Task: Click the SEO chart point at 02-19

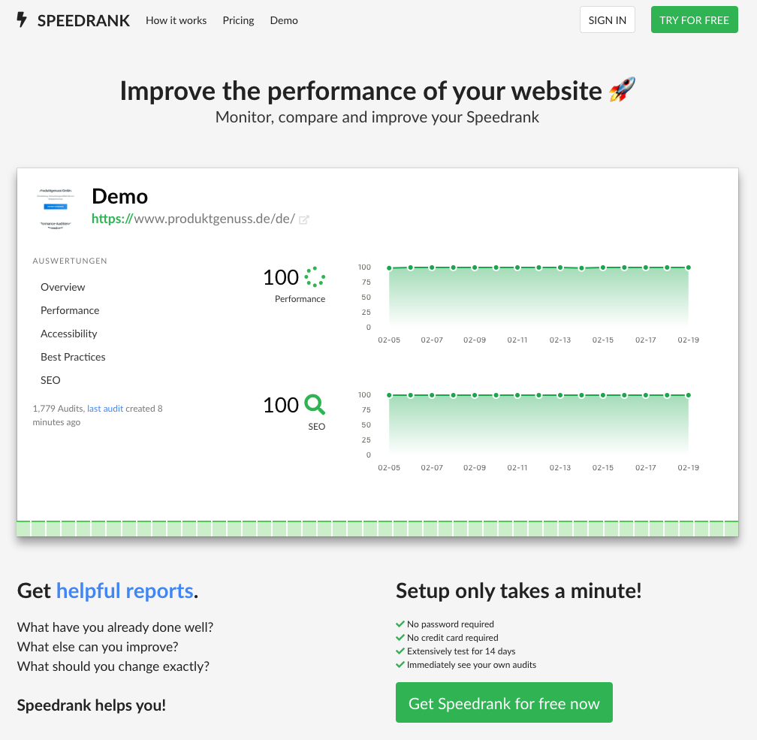Action: (689, 395)
